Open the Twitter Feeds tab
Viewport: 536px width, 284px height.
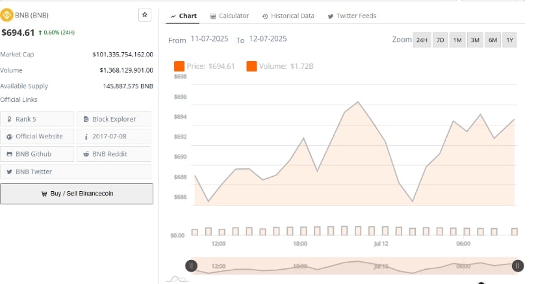(x=351, y=16)
